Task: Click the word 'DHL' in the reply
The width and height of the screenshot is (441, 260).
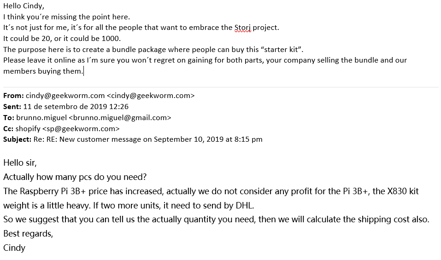Action: [x=244, y=205]
